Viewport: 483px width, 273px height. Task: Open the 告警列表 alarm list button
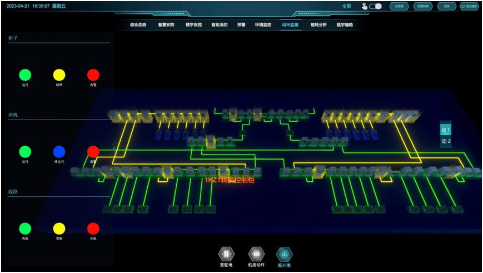[x=423, y=7]
